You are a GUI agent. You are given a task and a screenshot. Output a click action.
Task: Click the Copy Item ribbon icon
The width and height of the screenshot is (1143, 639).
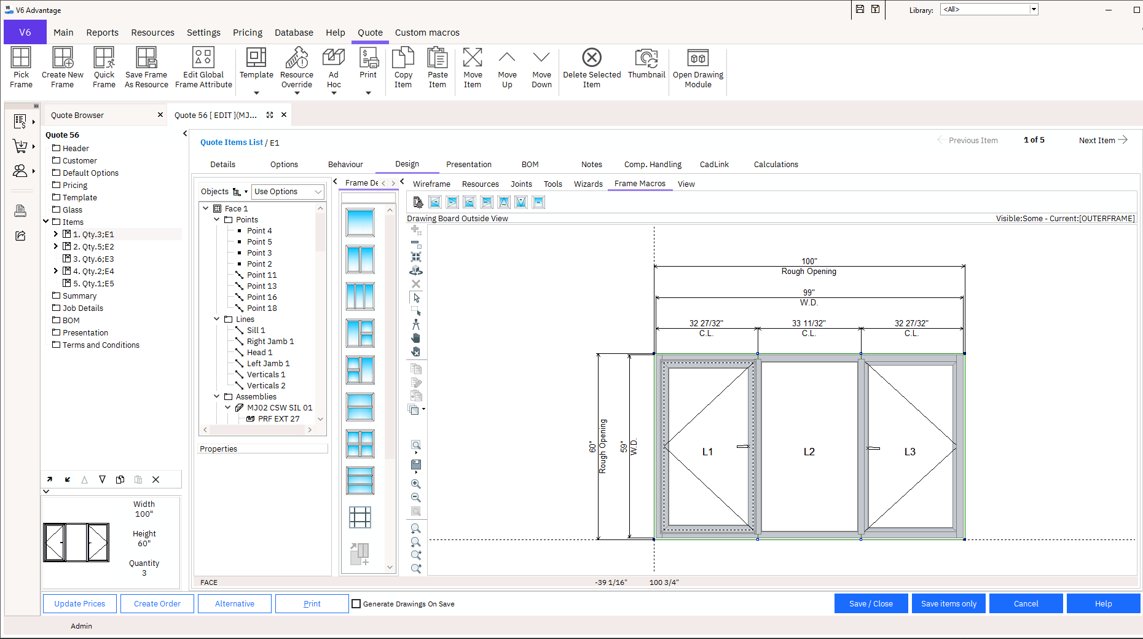(x=403, y=66)
